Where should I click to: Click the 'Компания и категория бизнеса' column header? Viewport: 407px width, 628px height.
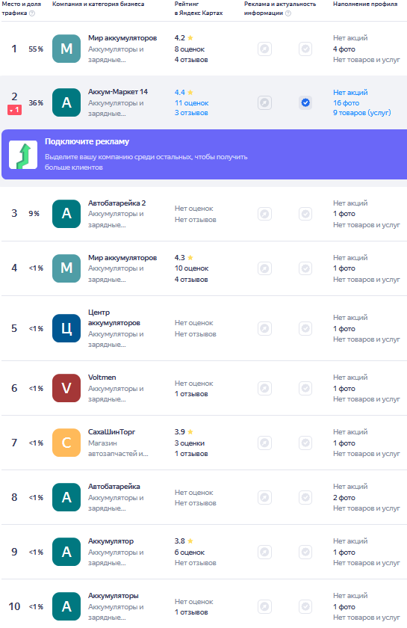pos(99,4)
